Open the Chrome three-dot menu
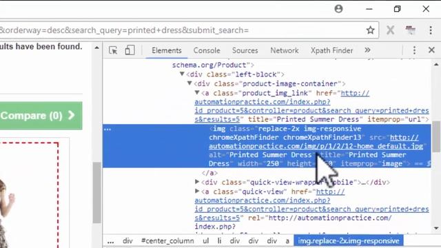441x248 pixels. pyautogui.click(x=431, y=30)
